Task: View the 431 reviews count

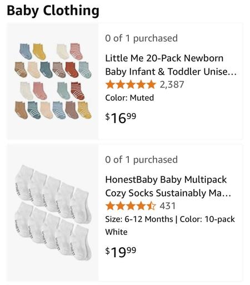Action: 168,206
